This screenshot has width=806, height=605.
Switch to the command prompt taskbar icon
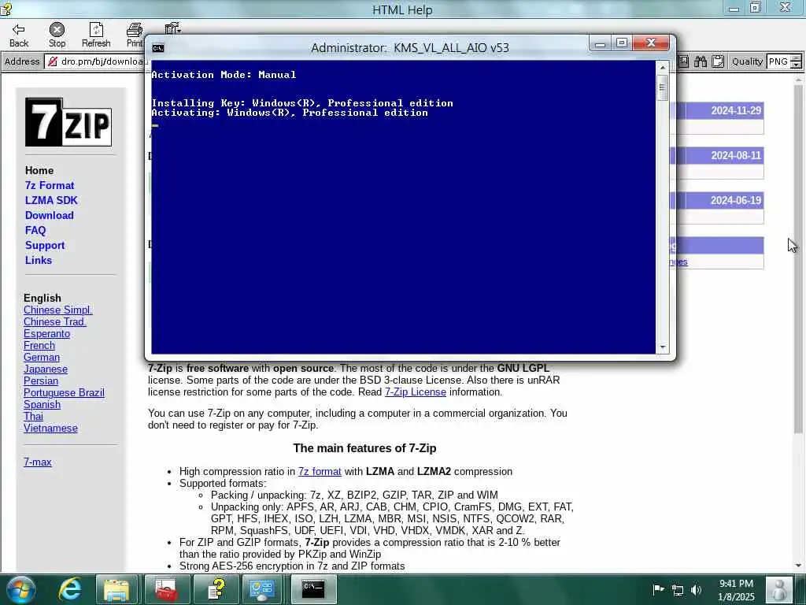tap(313, 589)
